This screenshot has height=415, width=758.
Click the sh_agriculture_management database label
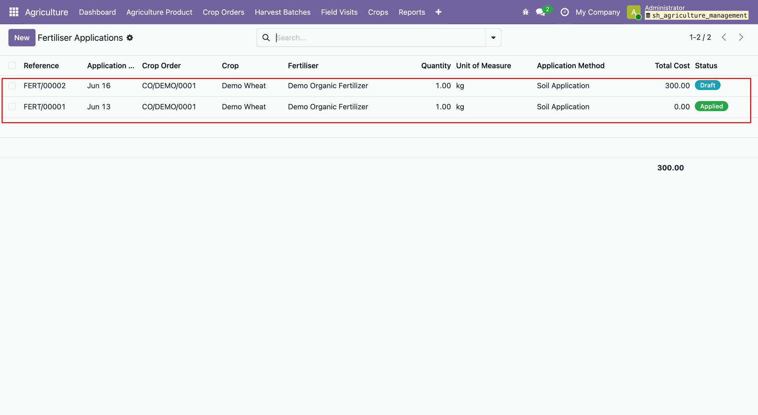point(696,15)
